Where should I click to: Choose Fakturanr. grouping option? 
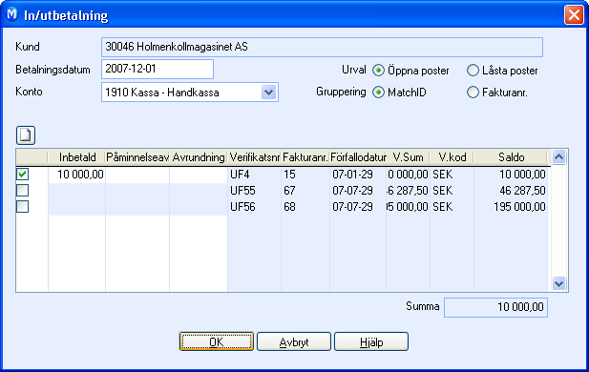click(473, 93)
